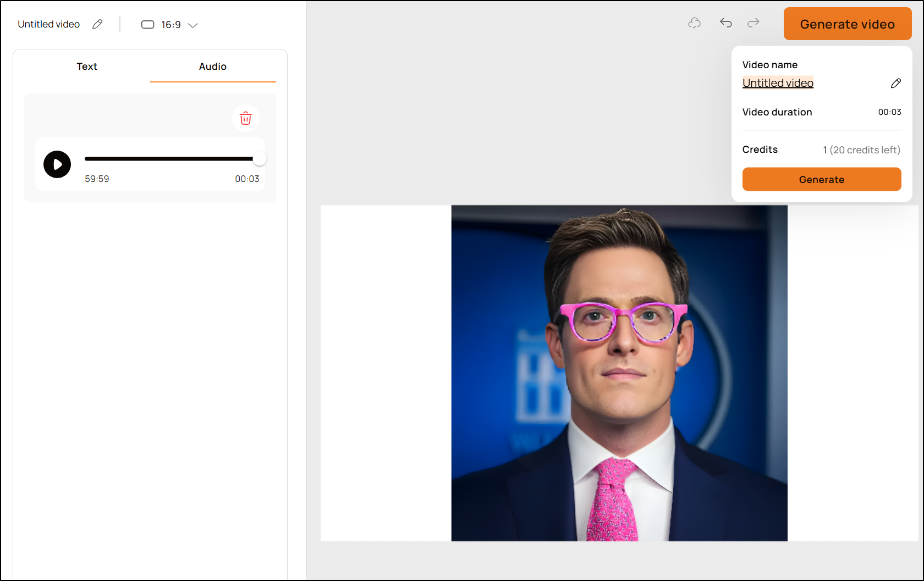Open the 16:9 aspect ratio dropdown
The image size is (924, 581).
point(169,25)
